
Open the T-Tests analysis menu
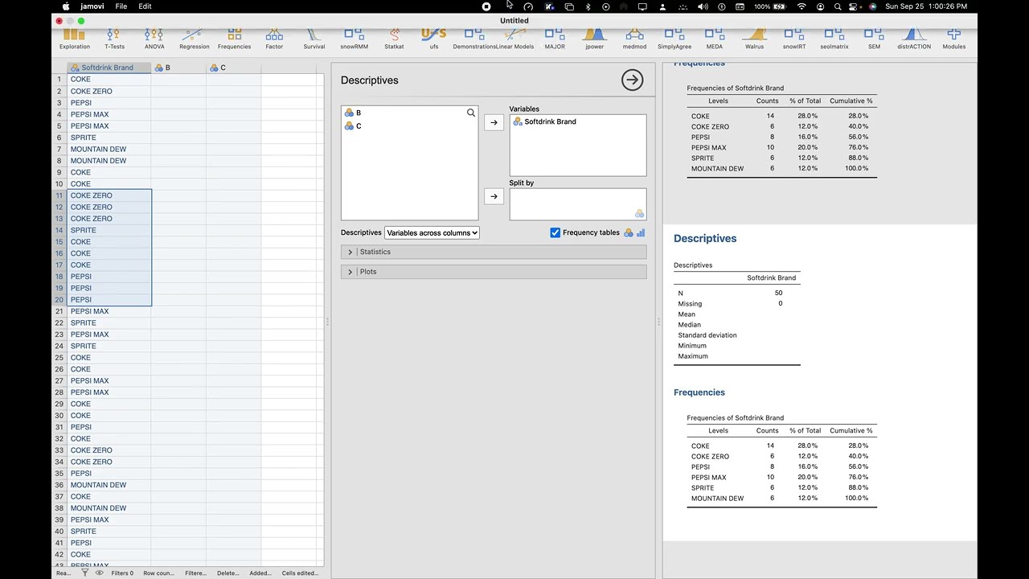[x=114, y=39]
